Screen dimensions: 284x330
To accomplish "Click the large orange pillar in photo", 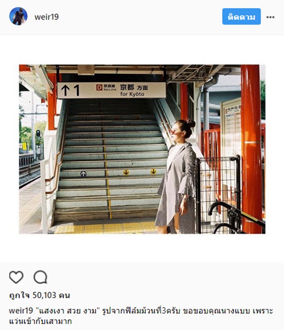I will [x=251, y=149].
